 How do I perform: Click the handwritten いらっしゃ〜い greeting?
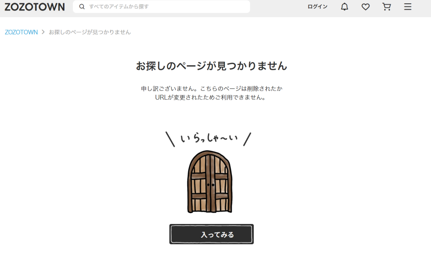coord(209,138)
